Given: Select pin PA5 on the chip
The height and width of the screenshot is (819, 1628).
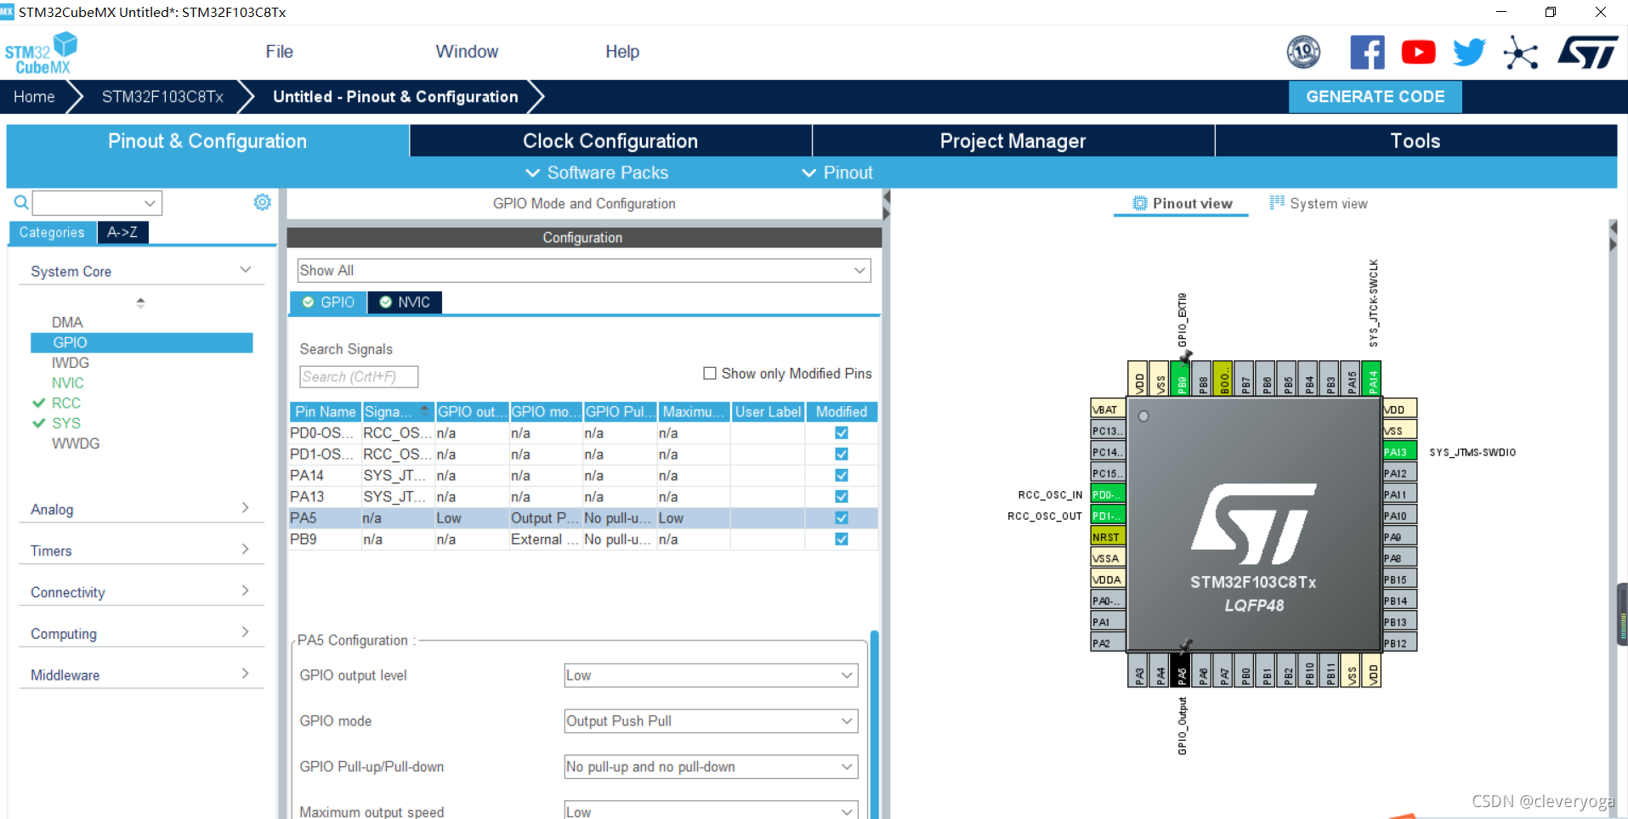Looking at the screenshot, I should [x=1182, y=670].
